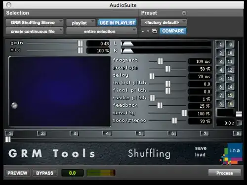Click the 0.0 s interpolation time field
This screenshot has height=185, width=247.
pyautogui.click(x=226, y=123)
